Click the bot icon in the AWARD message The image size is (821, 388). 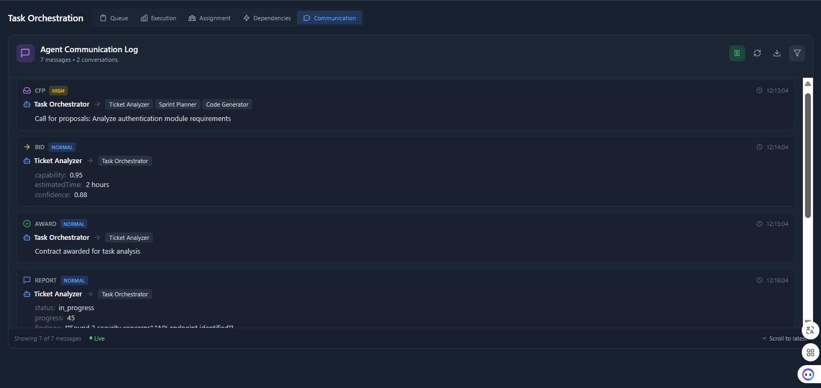27,238
